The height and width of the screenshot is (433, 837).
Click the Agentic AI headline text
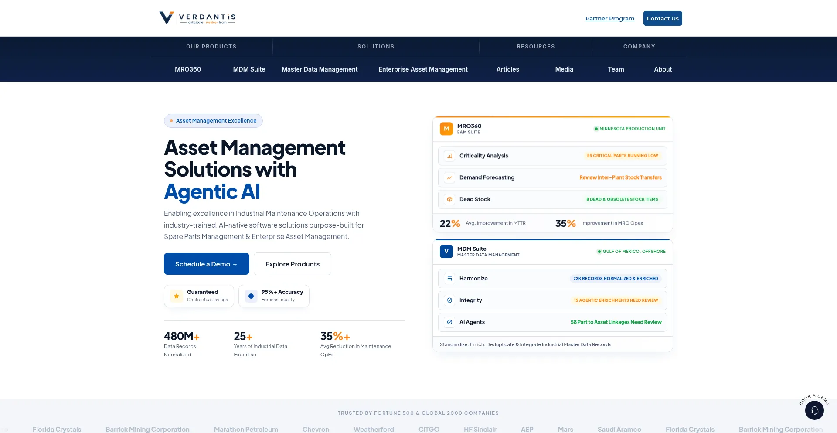(212, 191)
